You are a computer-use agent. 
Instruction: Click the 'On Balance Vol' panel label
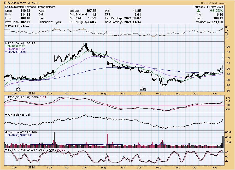pos(19,115)
